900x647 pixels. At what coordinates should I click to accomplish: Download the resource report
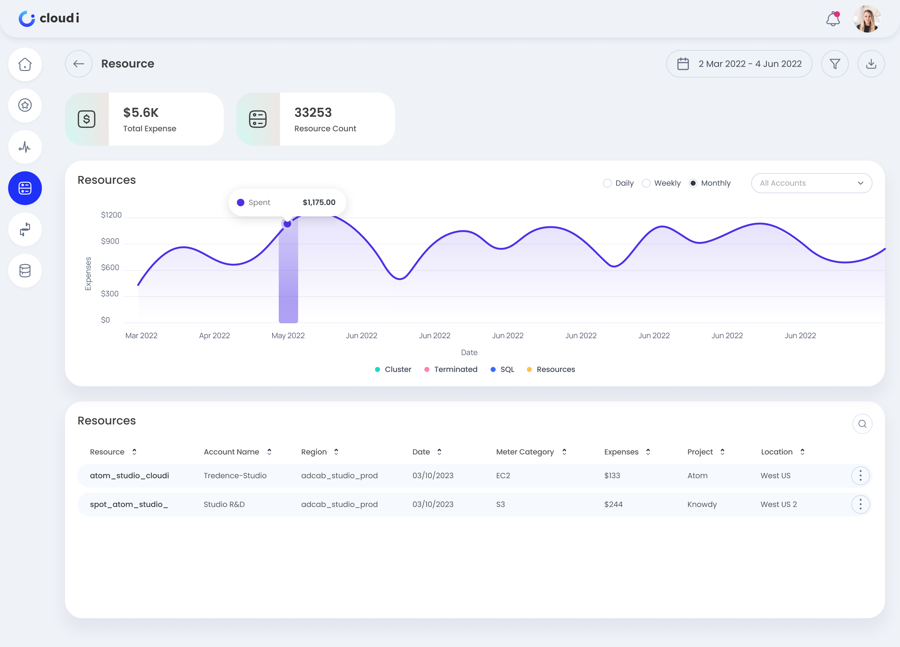871,63
